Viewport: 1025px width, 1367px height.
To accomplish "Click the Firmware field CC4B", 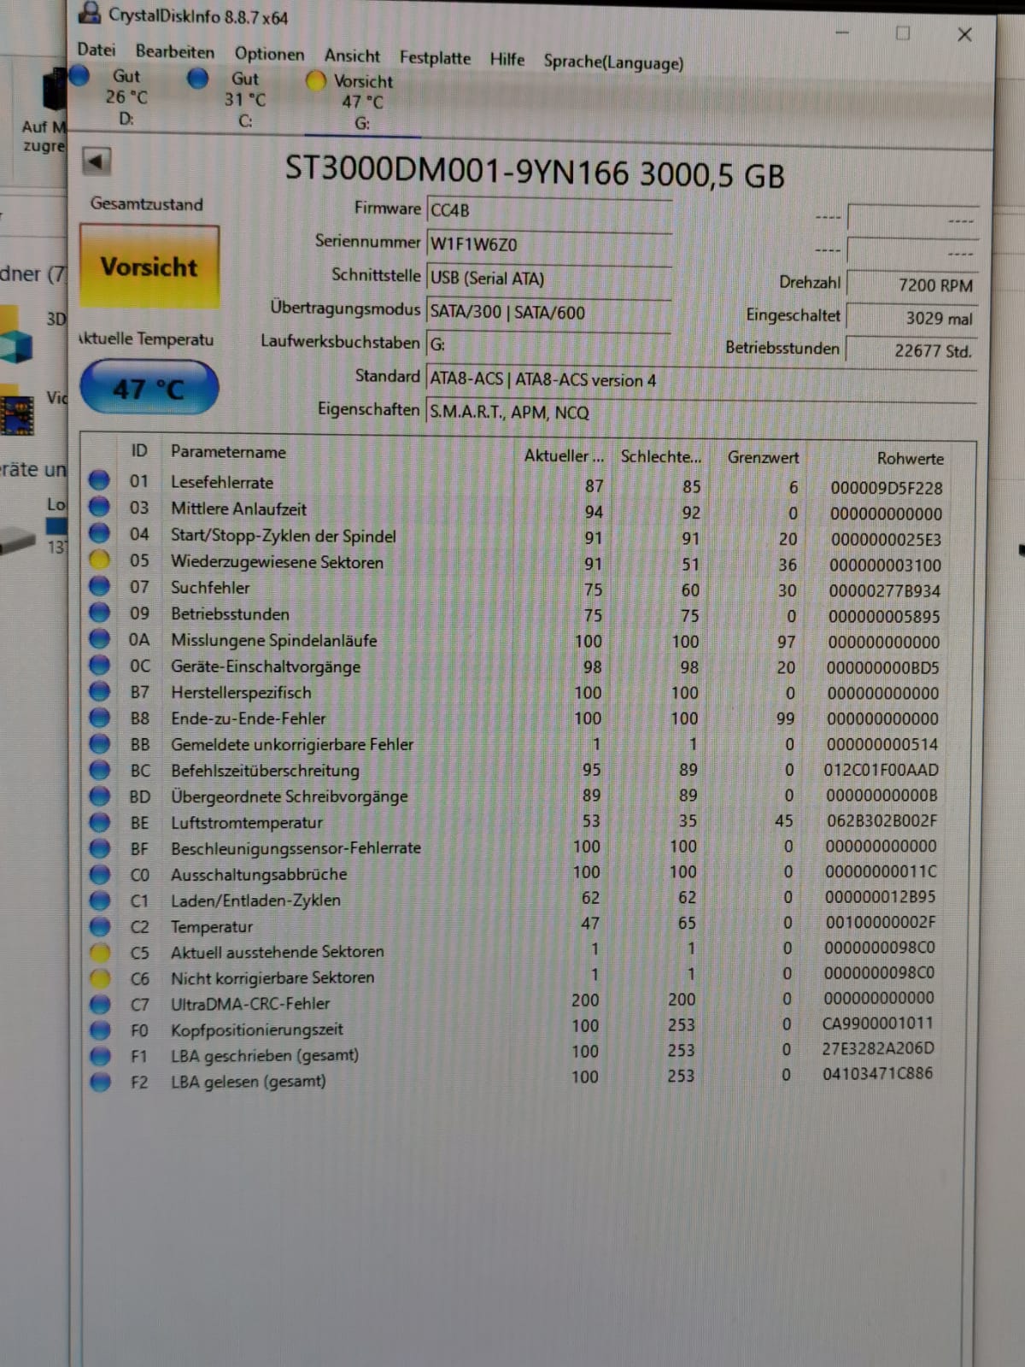I will [548, 211].
